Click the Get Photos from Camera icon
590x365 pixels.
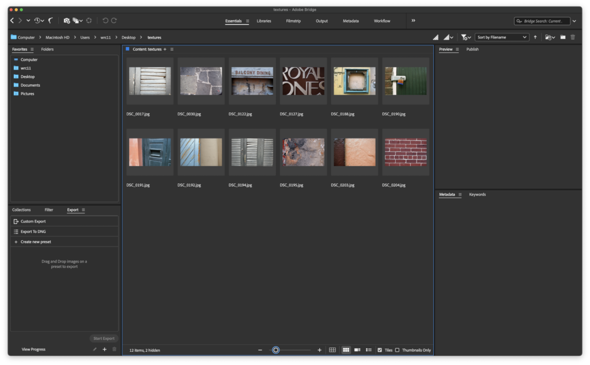point(67,21)
